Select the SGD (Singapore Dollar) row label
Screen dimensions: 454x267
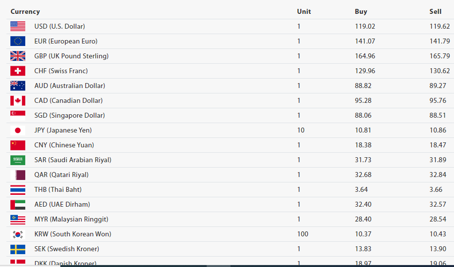point(69,115)
